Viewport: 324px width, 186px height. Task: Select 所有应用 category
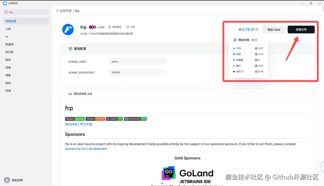26,21
